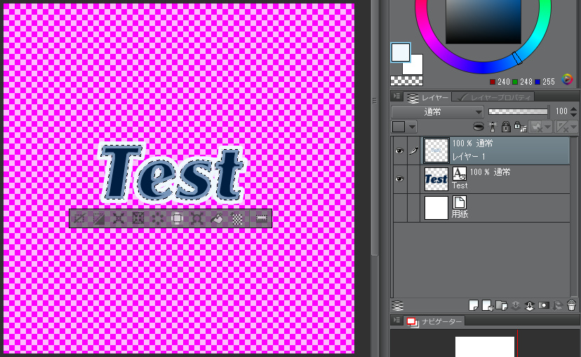Open blending mode 通常 dropdown
This screenshot has height=357, width=581.
[437, 111]
